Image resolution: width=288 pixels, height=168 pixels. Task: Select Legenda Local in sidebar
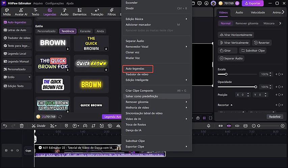[x=17, y=54]
